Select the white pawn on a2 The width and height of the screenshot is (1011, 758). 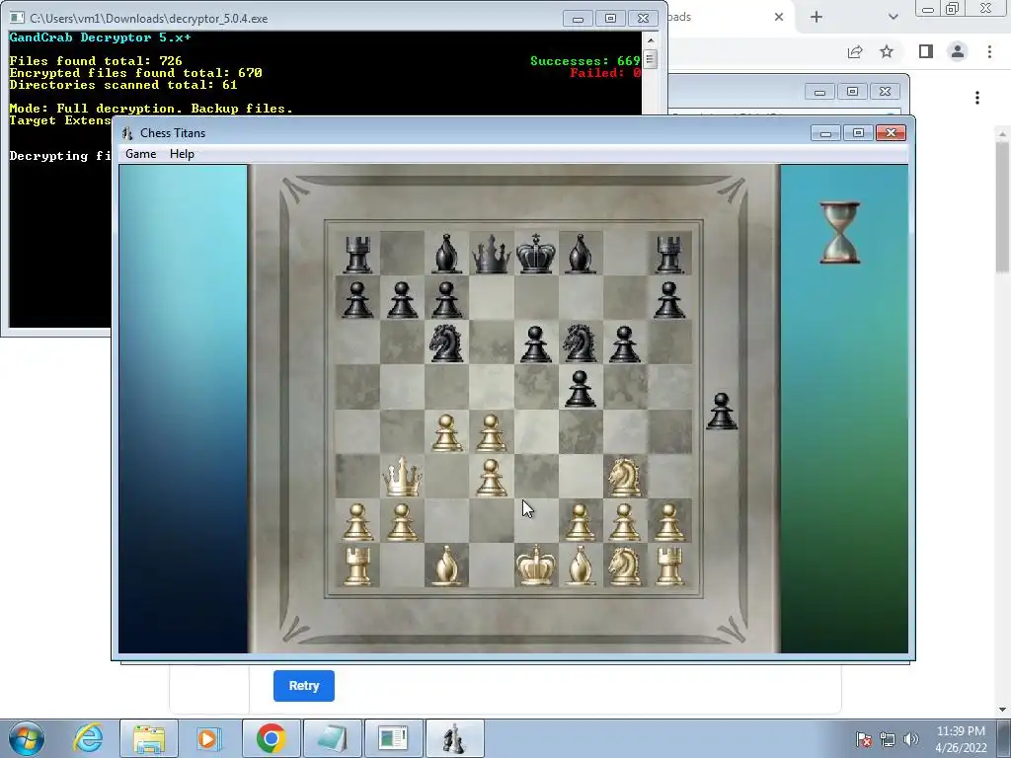tap(357, 521)
